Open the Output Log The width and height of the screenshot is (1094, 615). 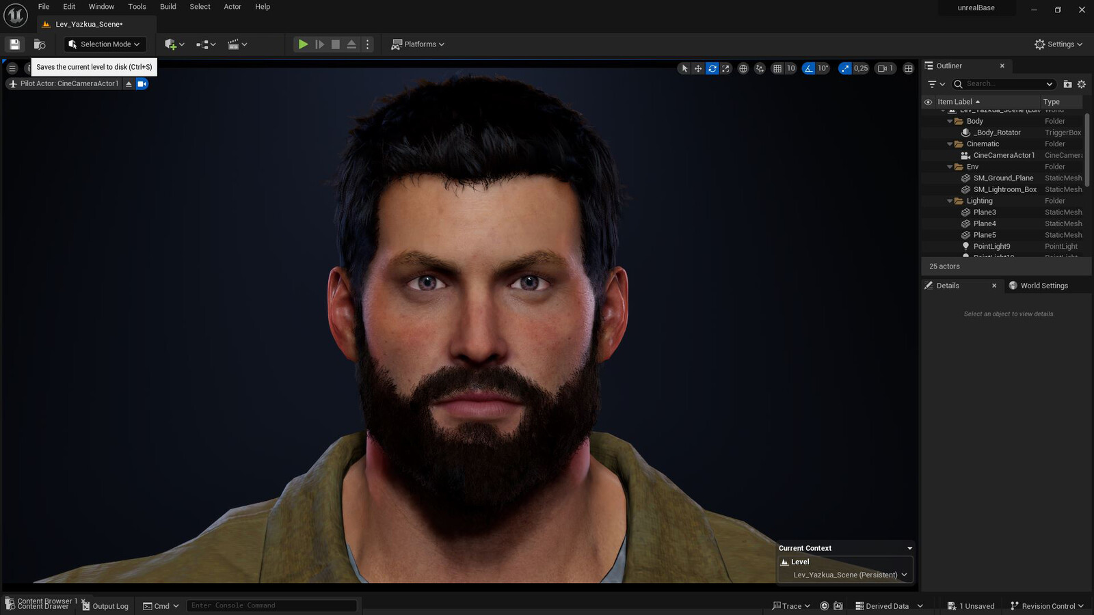pyautogui.click(x=105, y=606)
